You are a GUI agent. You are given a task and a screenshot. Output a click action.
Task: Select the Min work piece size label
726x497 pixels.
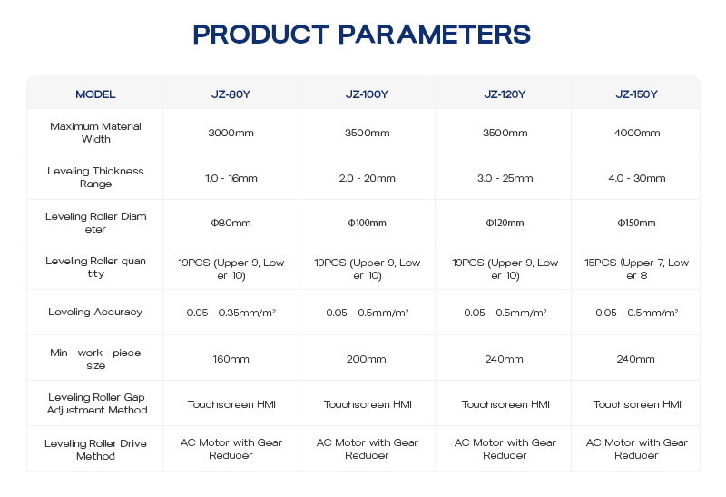coord(95,358)
